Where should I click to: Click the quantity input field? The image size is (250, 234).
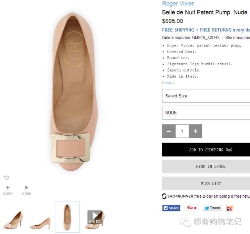(182, 131)
